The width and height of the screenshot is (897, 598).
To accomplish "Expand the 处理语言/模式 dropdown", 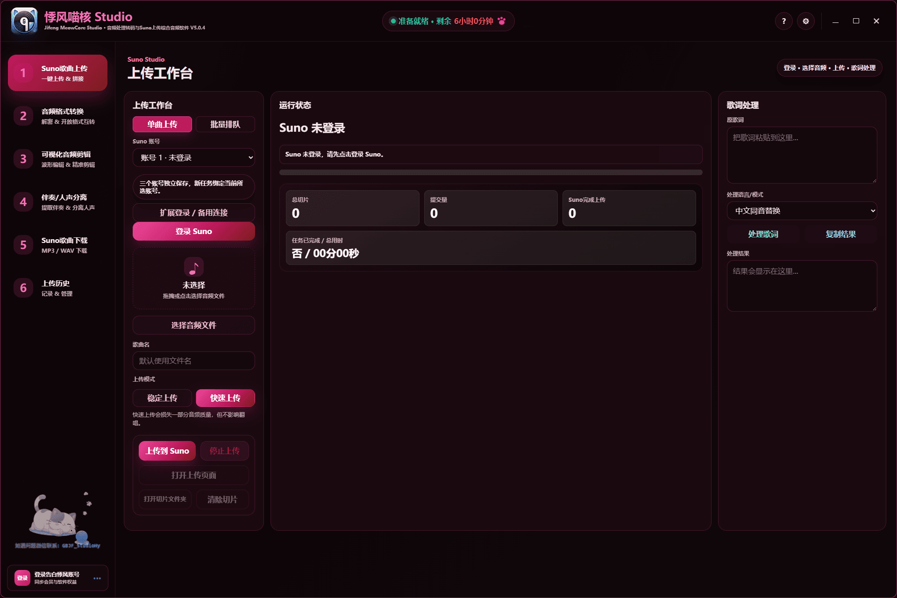I will point(802,211).
